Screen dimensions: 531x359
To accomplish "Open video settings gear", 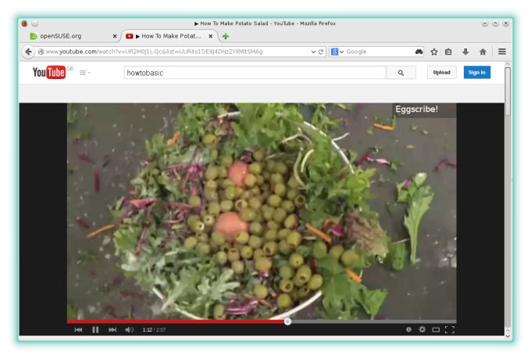I will point(422,329).
